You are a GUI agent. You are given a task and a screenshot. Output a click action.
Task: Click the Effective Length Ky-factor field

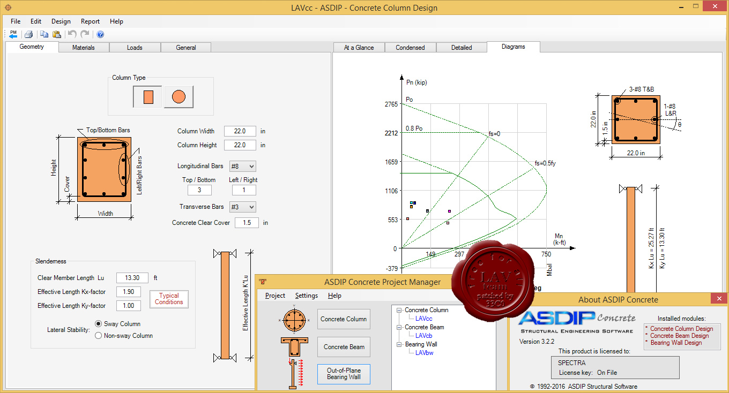point(129,306)
